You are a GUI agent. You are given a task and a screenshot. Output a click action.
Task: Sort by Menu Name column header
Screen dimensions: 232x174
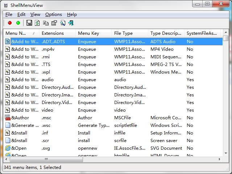(x=21, y=33)
